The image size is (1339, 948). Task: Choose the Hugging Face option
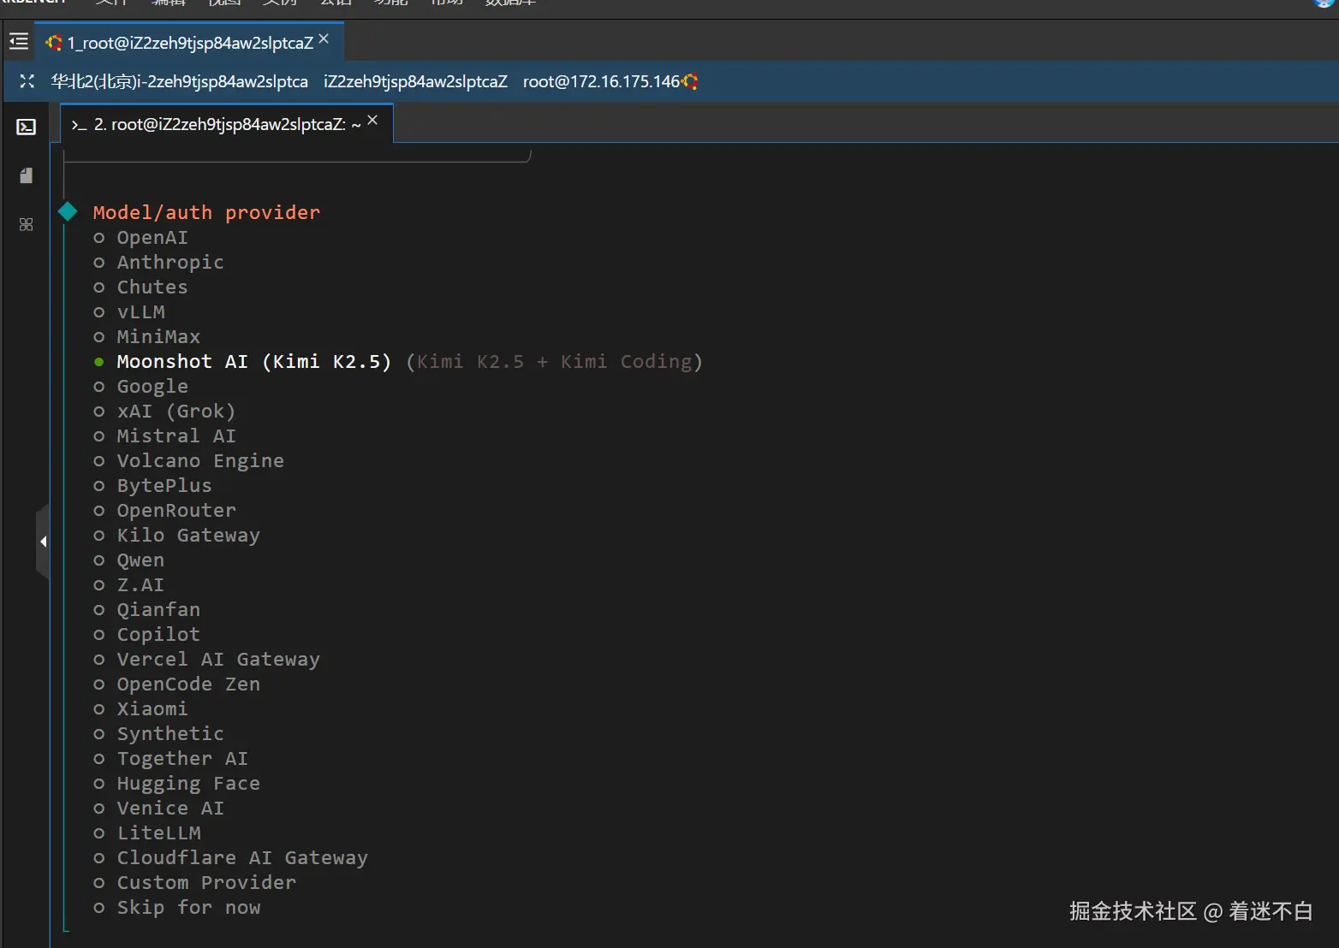coord(176,784)
